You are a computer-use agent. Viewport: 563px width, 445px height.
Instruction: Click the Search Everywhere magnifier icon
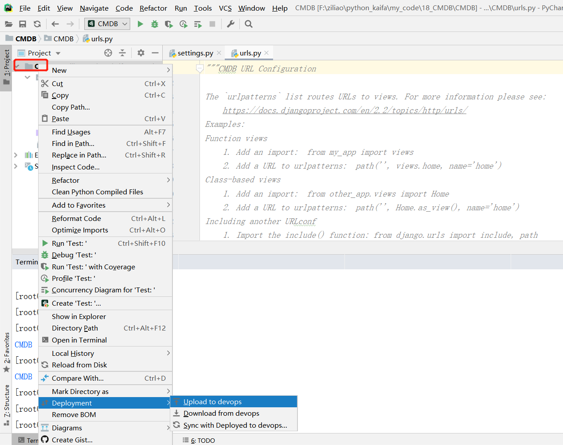[x=249, y=24]
